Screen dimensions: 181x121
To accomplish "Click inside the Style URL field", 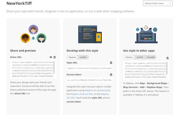I will tap(89, 68).
